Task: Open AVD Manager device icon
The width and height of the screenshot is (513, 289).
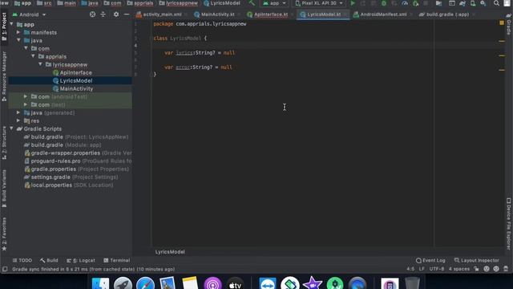Action: (x=473, y=3)
